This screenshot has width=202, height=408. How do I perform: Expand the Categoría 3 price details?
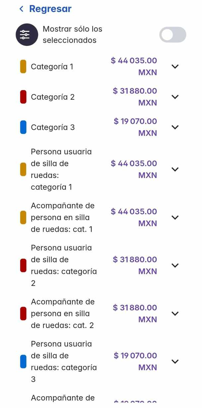pyautogui.click(x=175, y=127)
